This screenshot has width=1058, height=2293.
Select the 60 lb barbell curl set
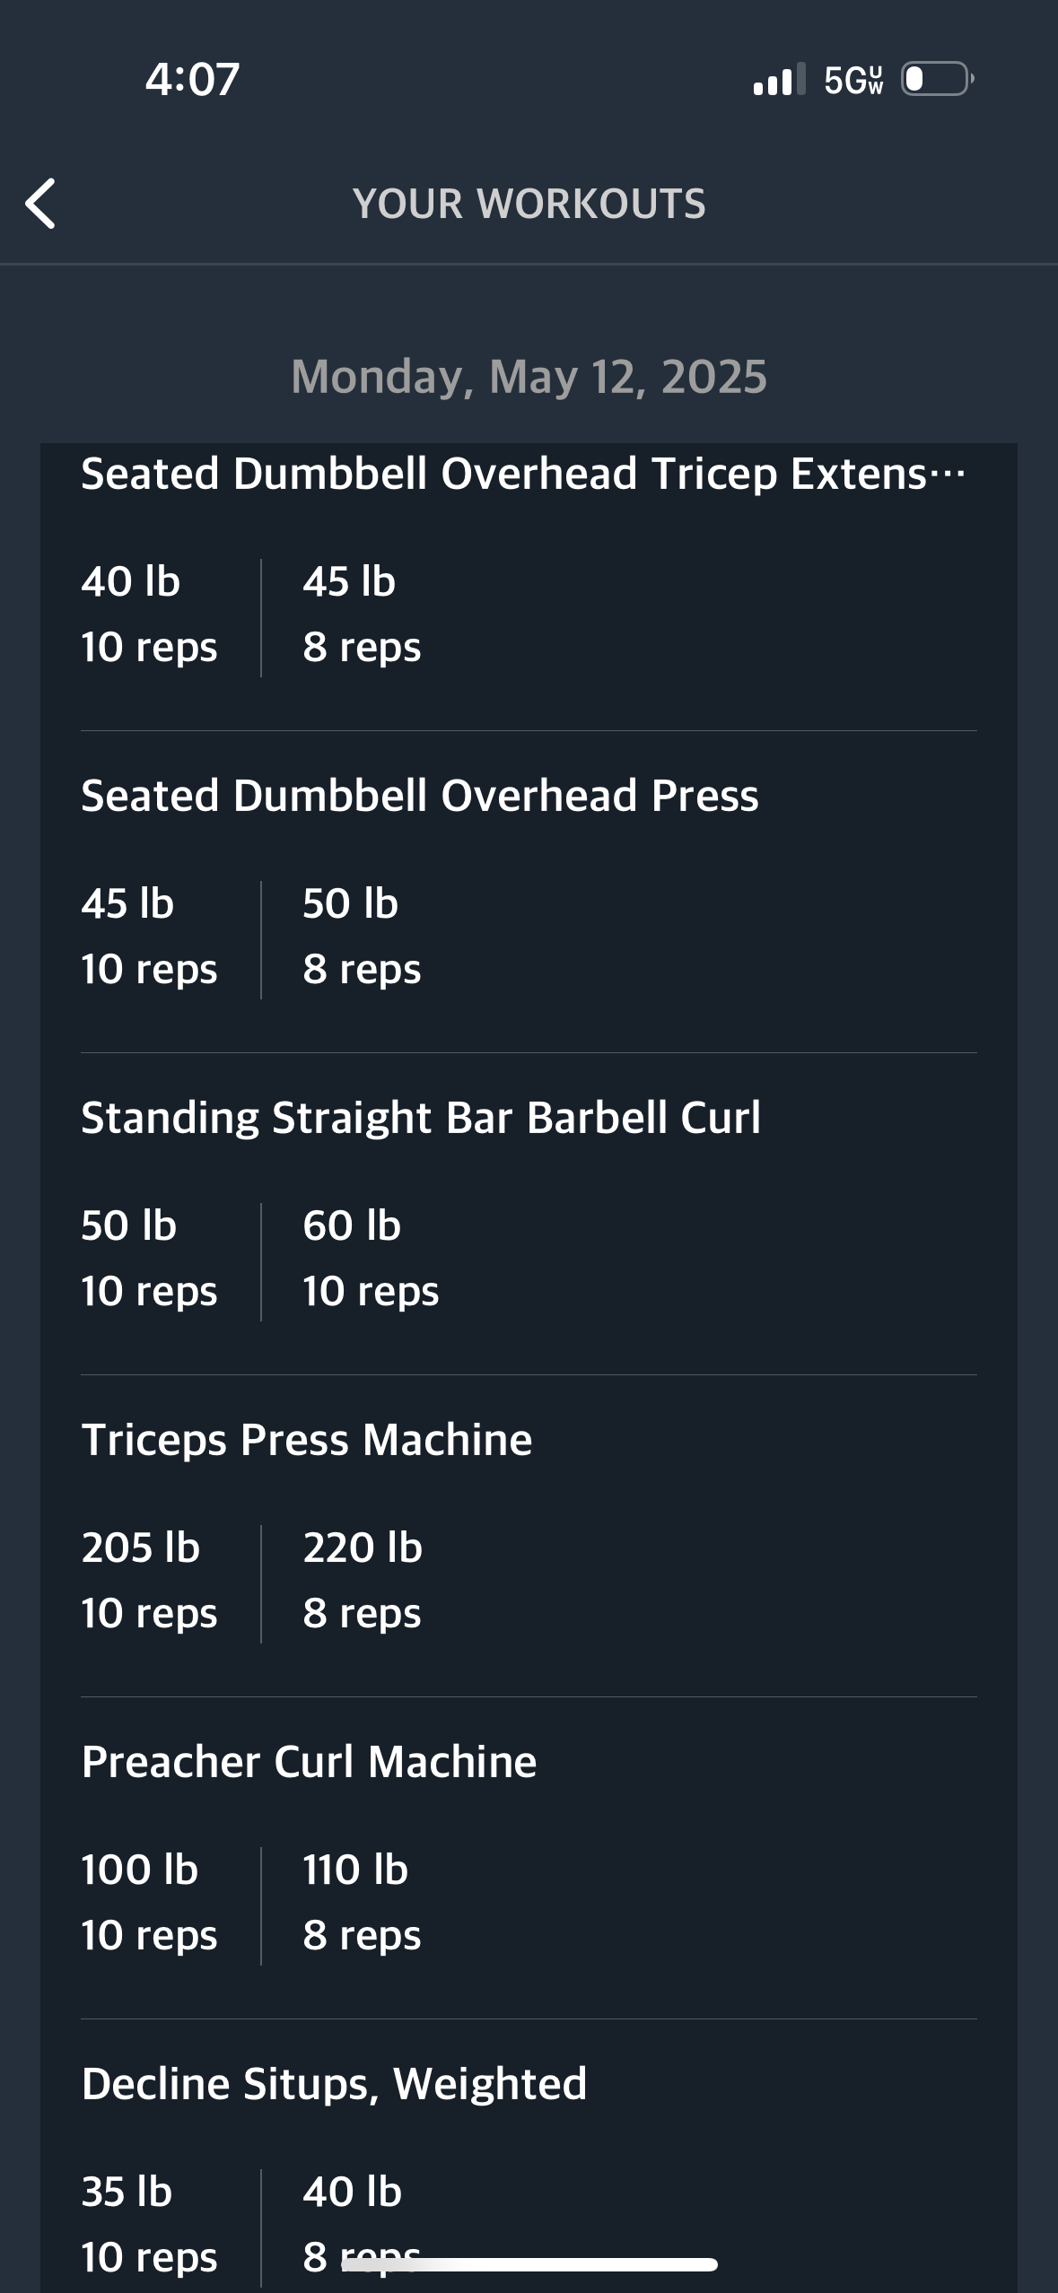point(371,1258)
